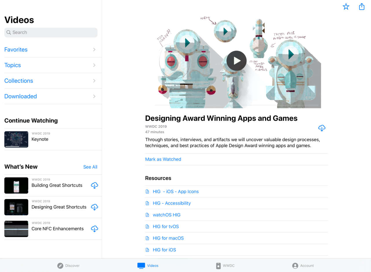
Task: Expand the Favorites row chevron
Action: click(x=94, y=49)
